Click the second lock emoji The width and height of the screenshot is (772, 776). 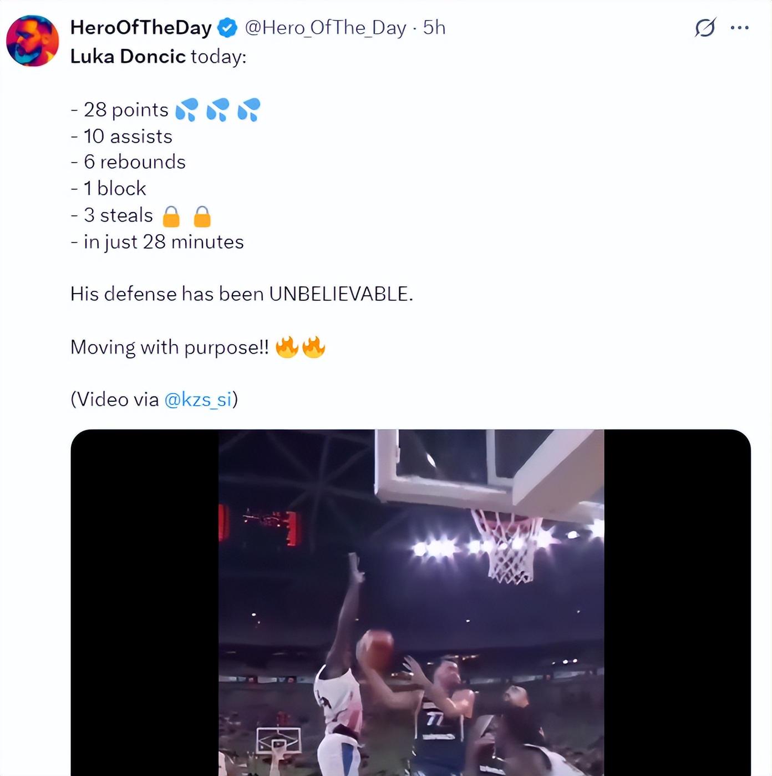tap(202, 216)
